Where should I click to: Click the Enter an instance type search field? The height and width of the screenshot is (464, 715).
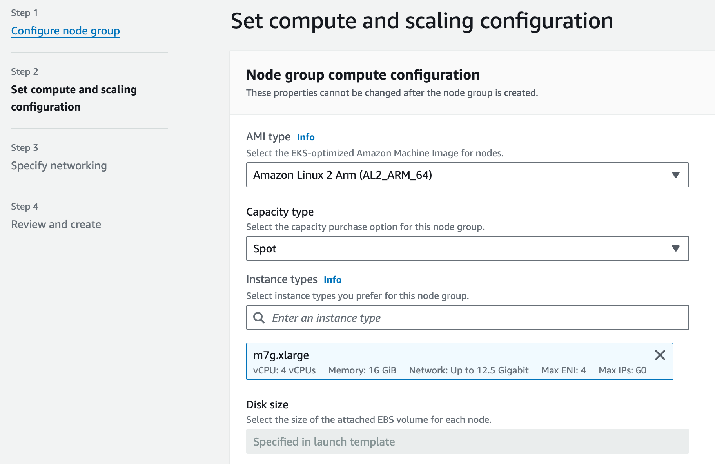467,317
